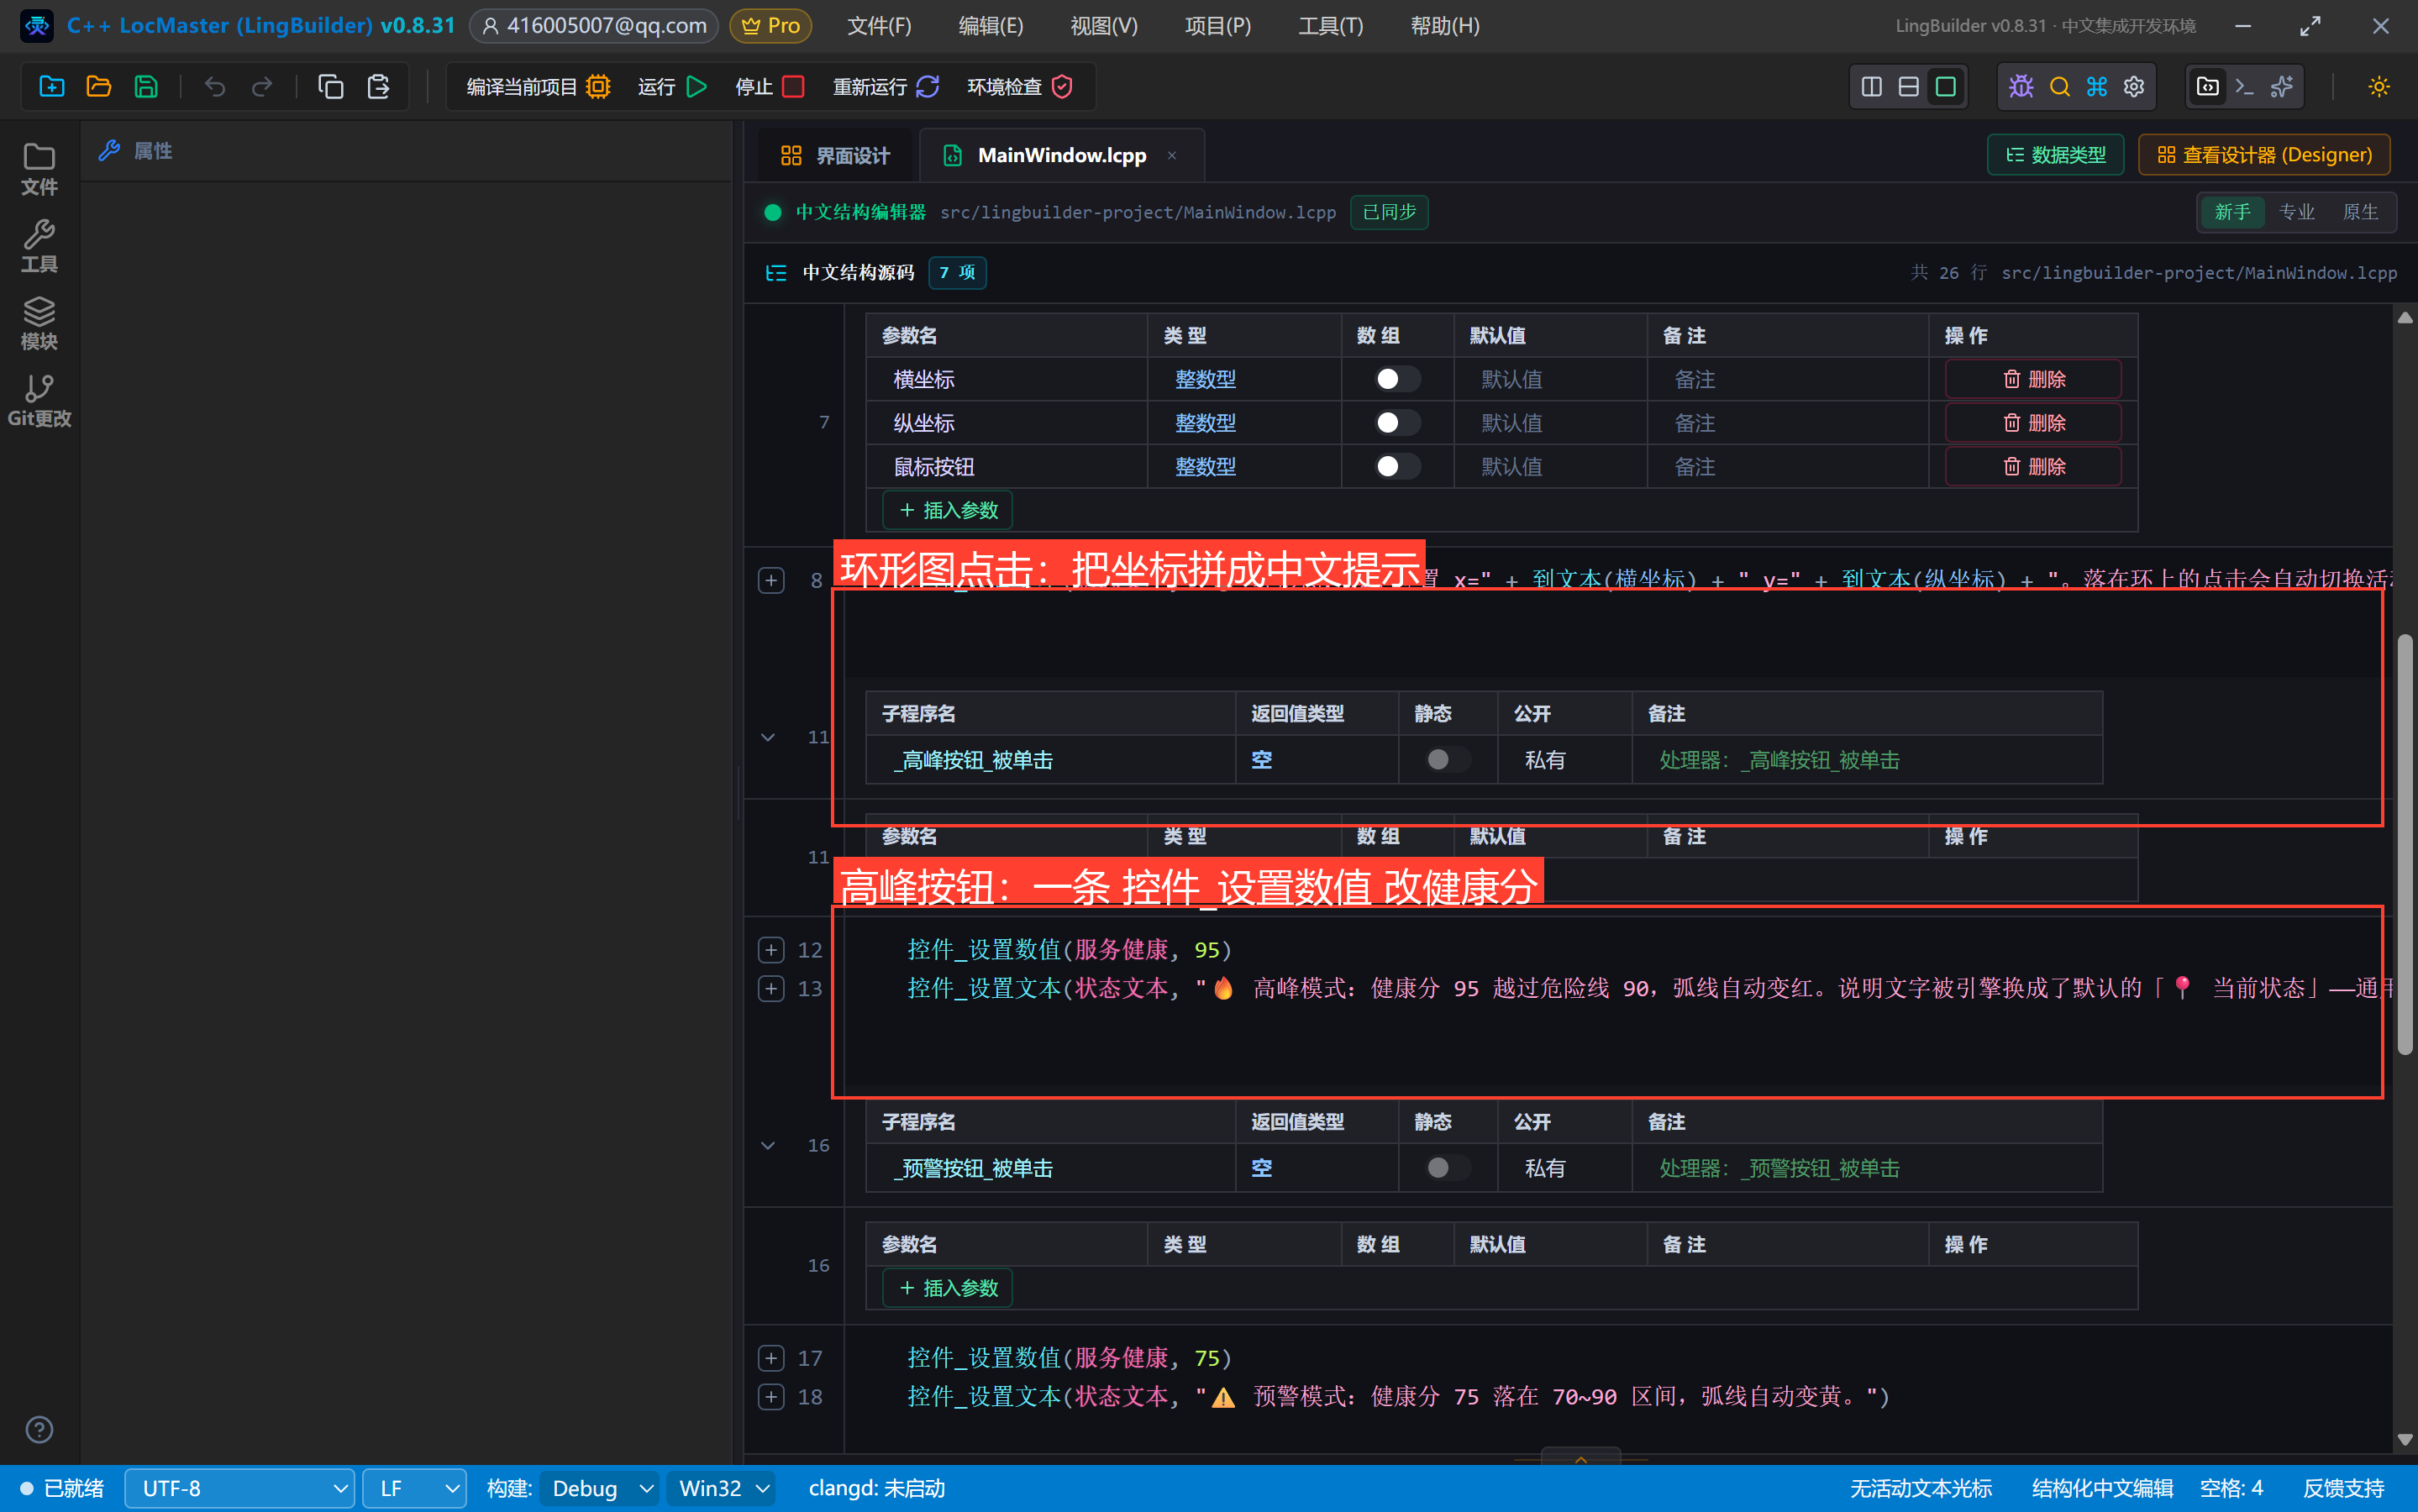Screen dimensions: 2418x1512
Task: Click the AI sparkle wand icon
Action: [x=2282, y=87]
